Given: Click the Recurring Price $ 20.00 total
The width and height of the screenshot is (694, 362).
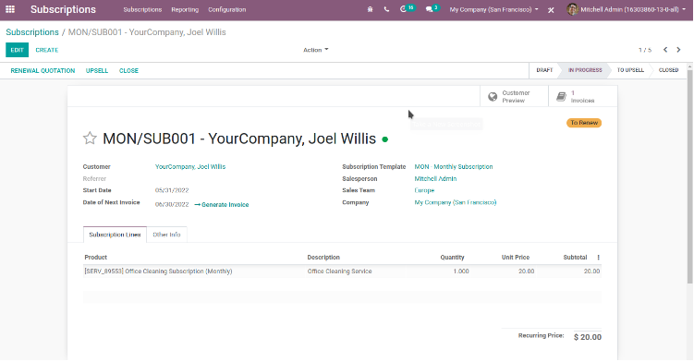Looking at the screenshot, I should tap(588, 337).
